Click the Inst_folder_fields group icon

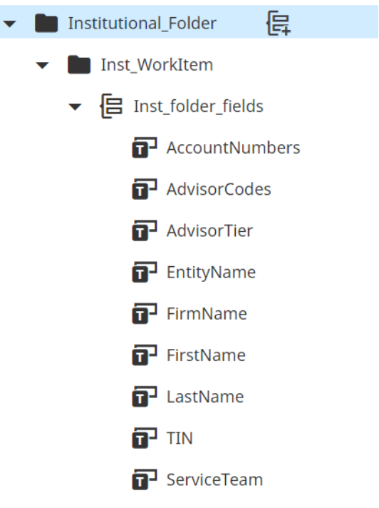click(x=111, y=106)
